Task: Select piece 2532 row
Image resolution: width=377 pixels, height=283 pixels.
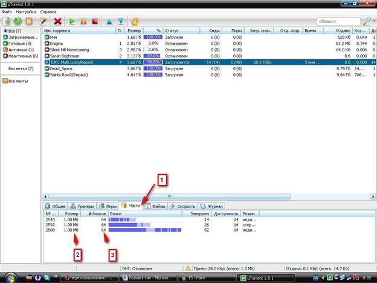Action: 152,225
